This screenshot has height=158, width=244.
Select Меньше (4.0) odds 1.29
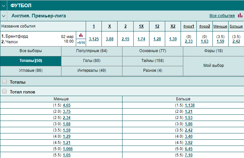[x=67, y=136]
